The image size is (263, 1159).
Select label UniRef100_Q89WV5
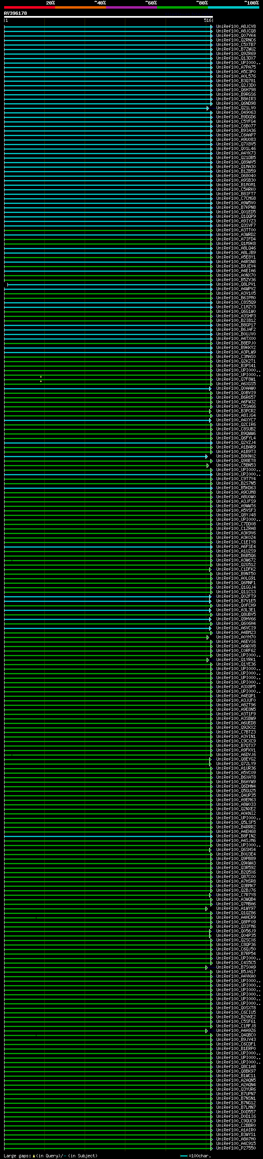point(236,162)
